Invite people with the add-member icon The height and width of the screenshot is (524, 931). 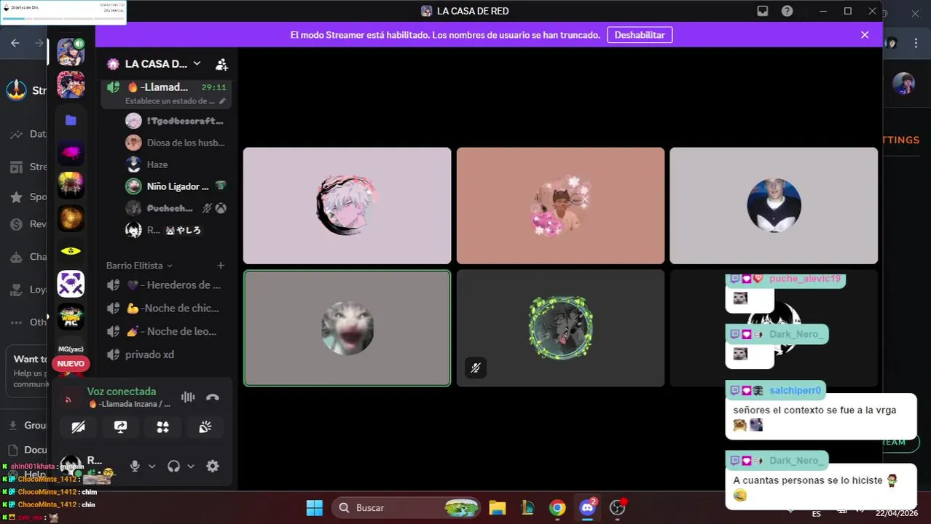(221, 64)
